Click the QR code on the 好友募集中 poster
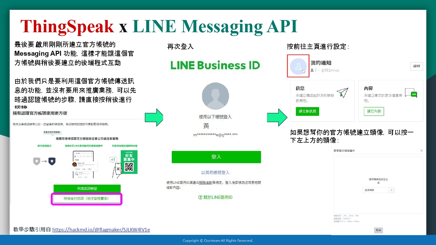The width and height of the screenshot is (436, 245). (129, 167)
